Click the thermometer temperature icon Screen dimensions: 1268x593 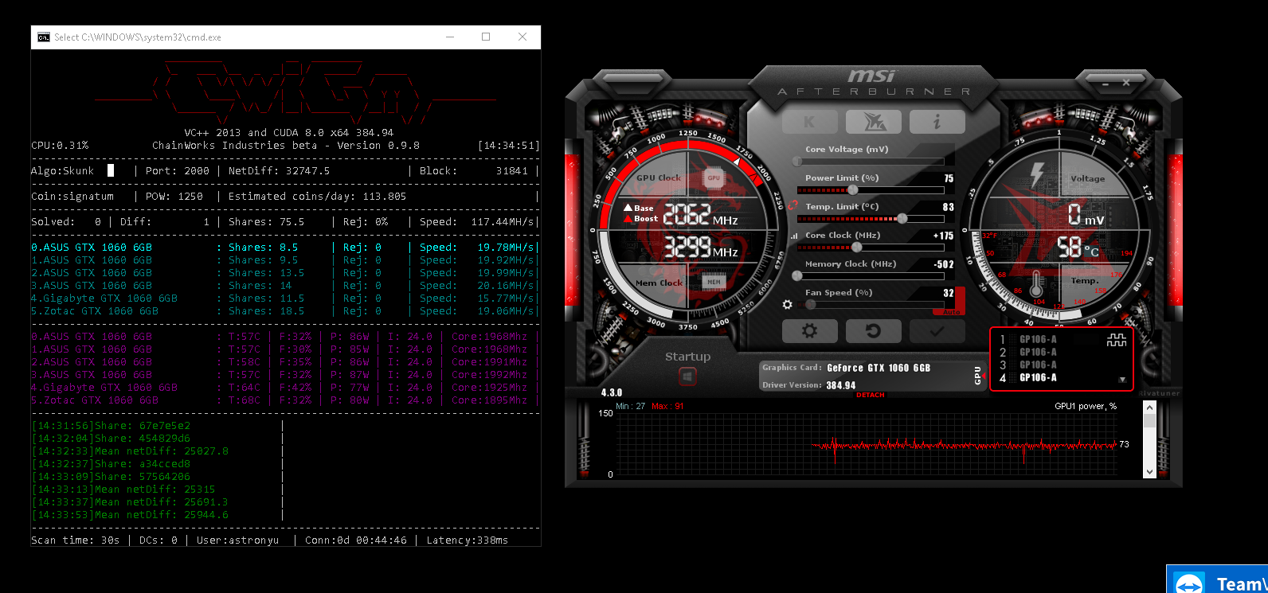pos(1036,284)
